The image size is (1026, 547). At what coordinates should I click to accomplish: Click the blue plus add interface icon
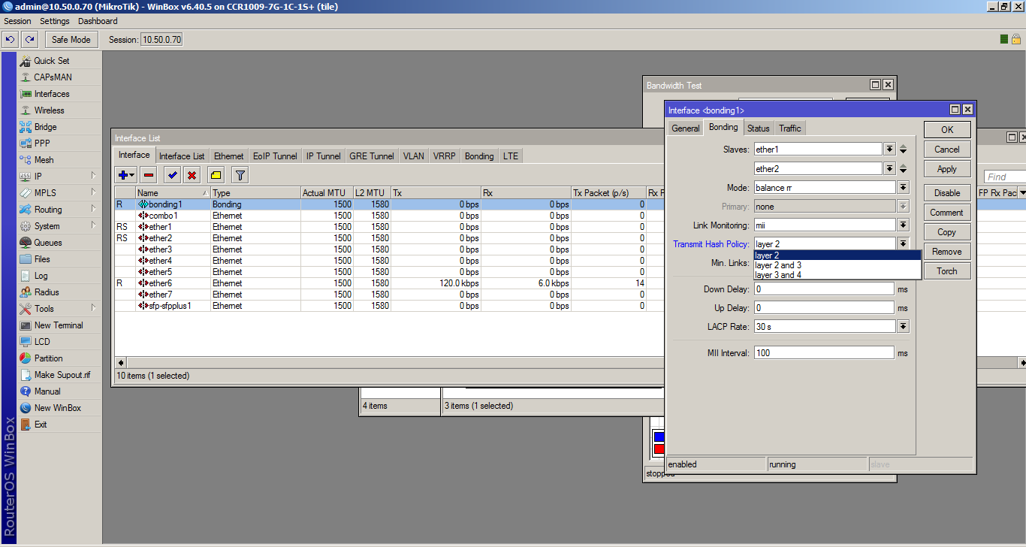click(124, 175)
